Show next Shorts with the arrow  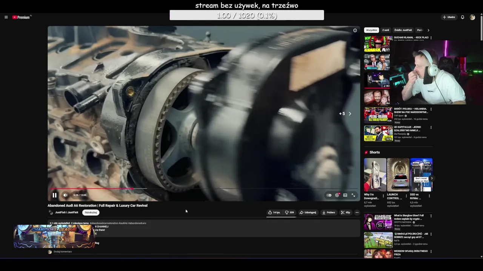(x=432, y=178)
